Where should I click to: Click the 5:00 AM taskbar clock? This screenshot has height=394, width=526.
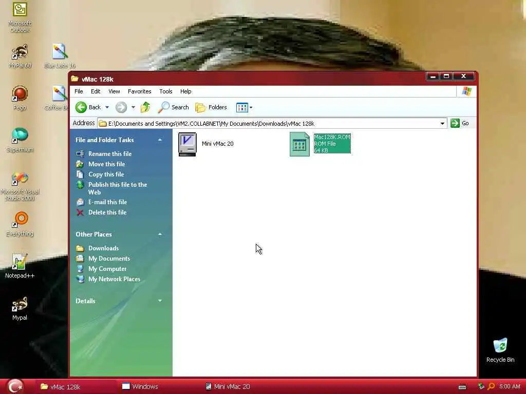[510, 387]
